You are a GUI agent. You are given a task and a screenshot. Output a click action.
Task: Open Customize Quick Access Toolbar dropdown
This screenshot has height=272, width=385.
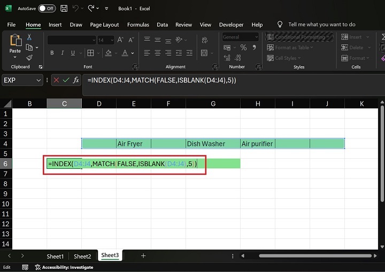[106, 9]
